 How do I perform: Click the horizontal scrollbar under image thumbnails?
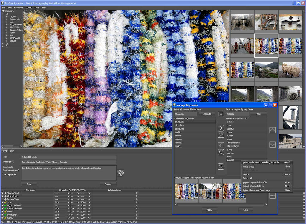click(x=221, y=205)
